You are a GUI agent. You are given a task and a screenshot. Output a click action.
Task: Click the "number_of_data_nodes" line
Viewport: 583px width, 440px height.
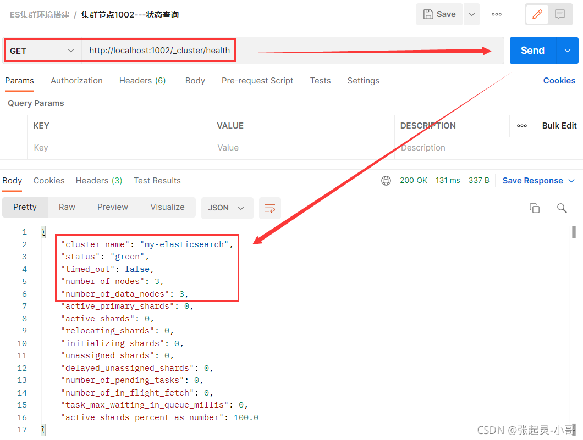click(124, 294)
